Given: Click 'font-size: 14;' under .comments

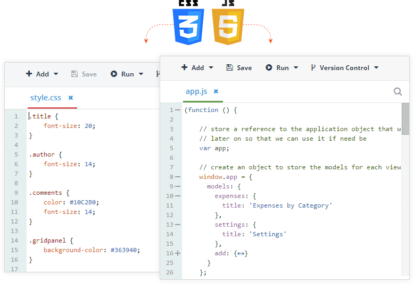Looking at the screenshot, I should tap(69, 212).
